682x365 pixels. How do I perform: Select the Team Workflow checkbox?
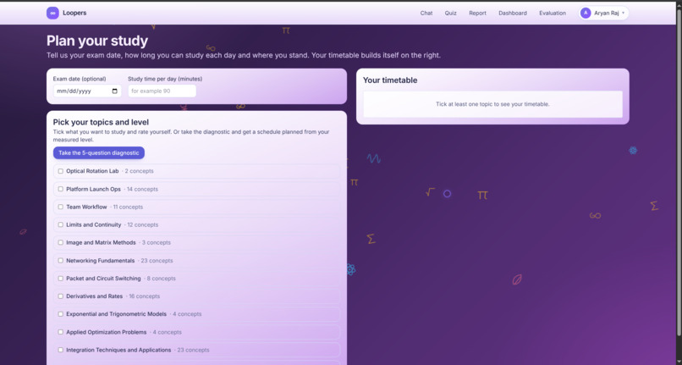60,207
